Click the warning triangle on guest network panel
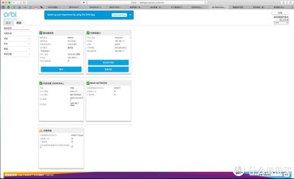The height and width of the screenshot is (179, 294). (41, 131)
